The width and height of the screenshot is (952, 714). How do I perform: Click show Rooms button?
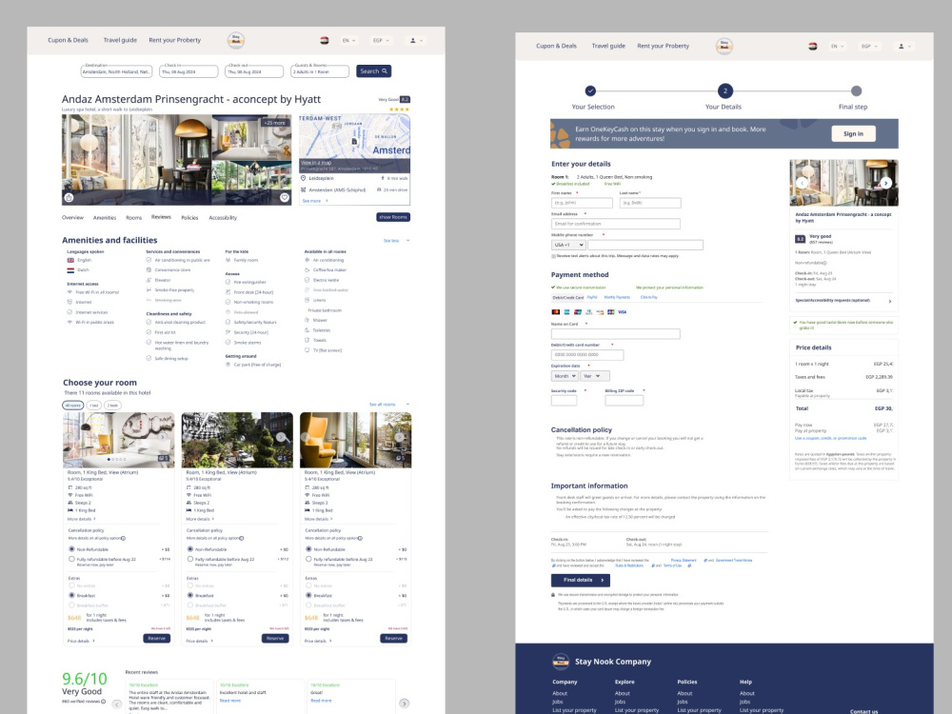[x=393, y=217]
